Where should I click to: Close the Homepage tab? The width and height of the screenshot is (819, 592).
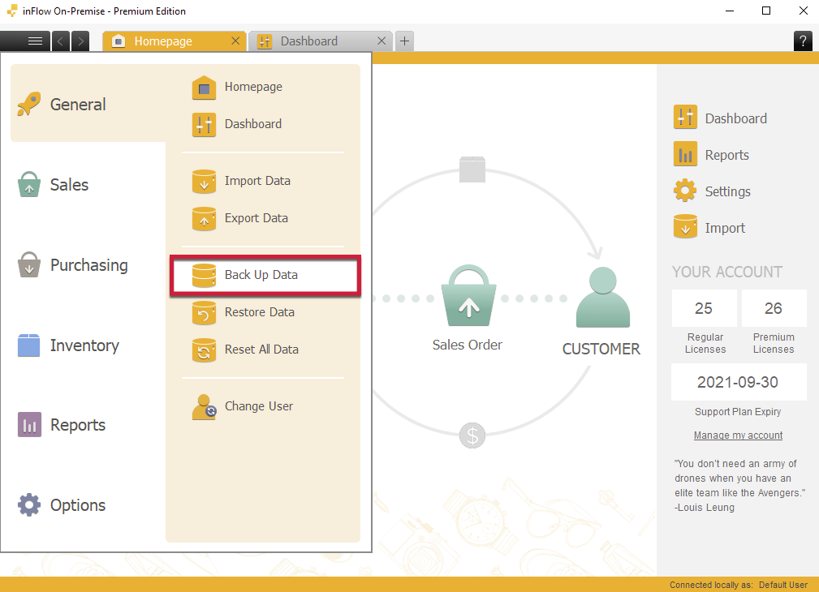coord(235,41)
